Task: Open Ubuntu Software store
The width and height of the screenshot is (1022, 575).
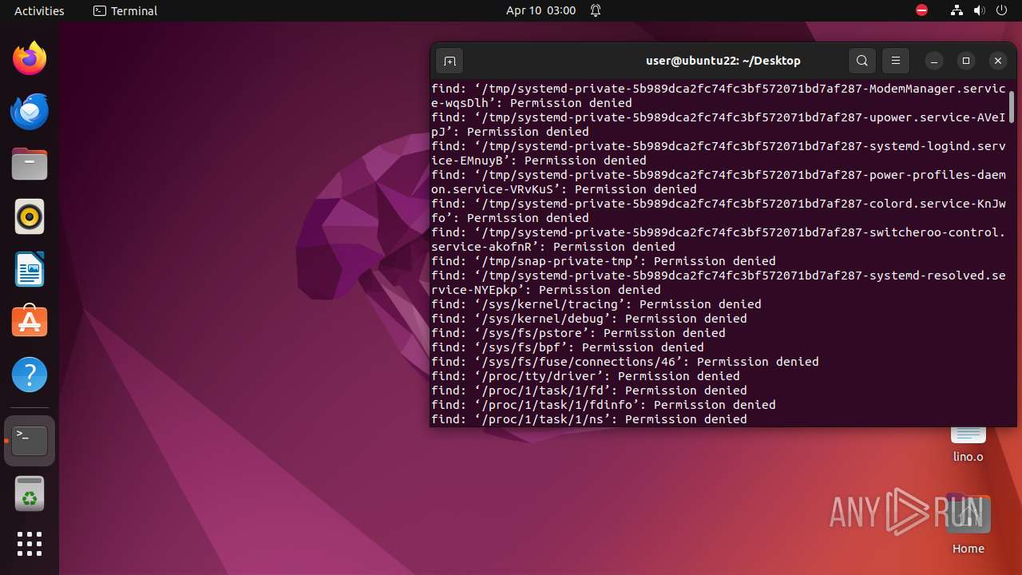Action: 30,322
